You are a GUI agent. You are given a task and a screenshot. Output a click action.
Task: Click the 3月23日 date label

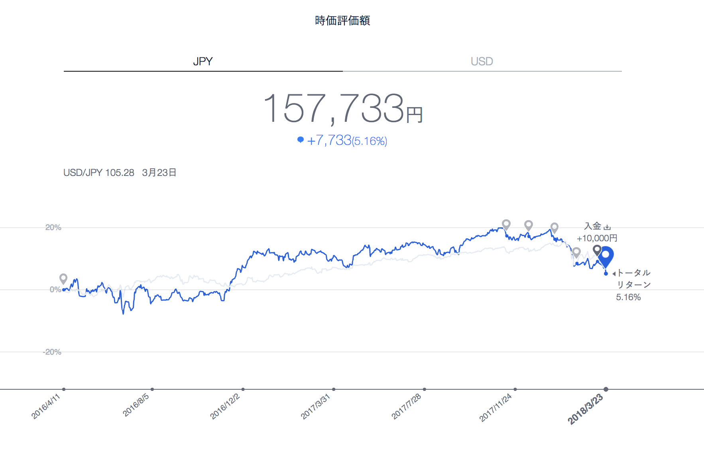[159, 173]
